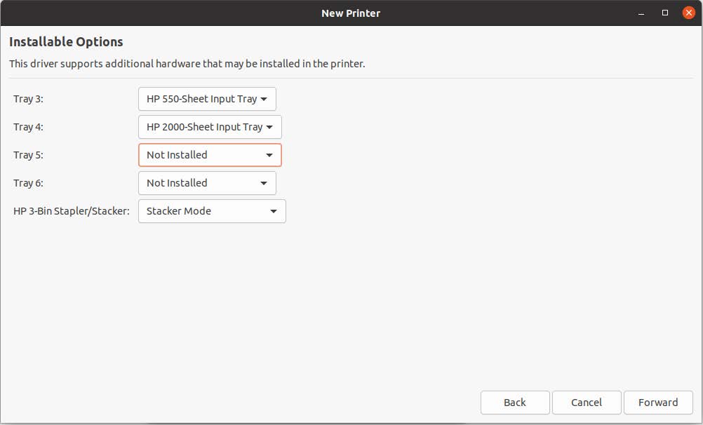
Task: Expand the Tray 4 input tray dropdown
Action: (x=209, y=127)
